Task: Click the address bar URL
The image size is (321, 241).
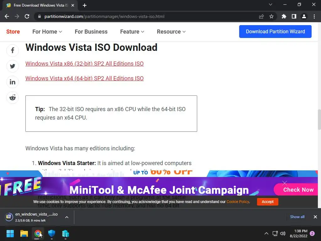Action: 104,16
